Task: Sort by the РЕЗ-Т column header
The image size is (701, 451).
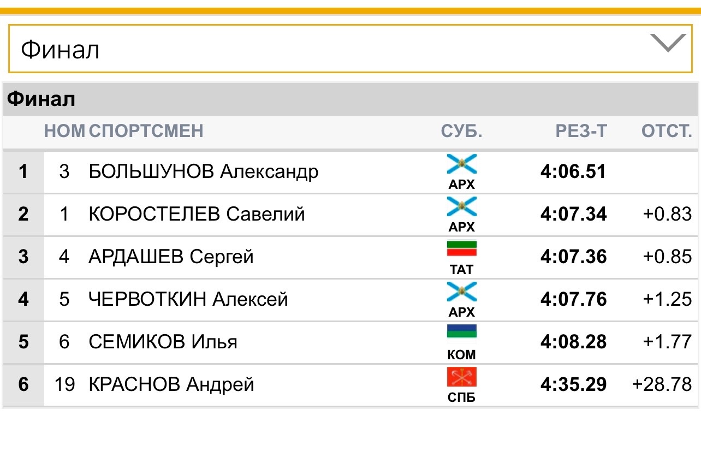Action: click(x=581, y=131)
